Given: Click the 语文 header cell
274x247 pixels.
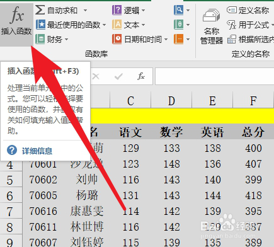Looking at the screenshot, I should tap(130, 132).
